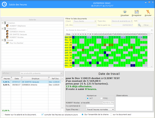Open the Afficher 'les productifs présents' dropdown
This screenshot has height=118, width=155.
tap(61, 73)
